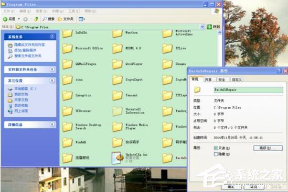Select the Windows Media Player folder
The image size is (288, 192).
[x=131, y=127]
